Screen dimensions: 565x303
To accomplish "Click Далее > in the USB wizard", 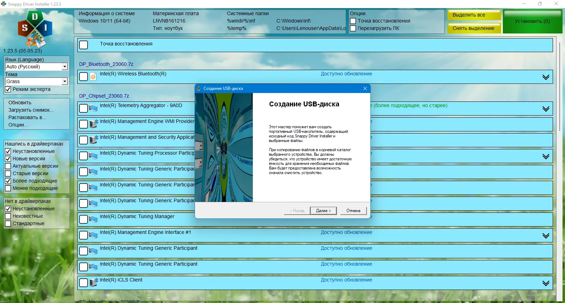I will click(323, 211).
